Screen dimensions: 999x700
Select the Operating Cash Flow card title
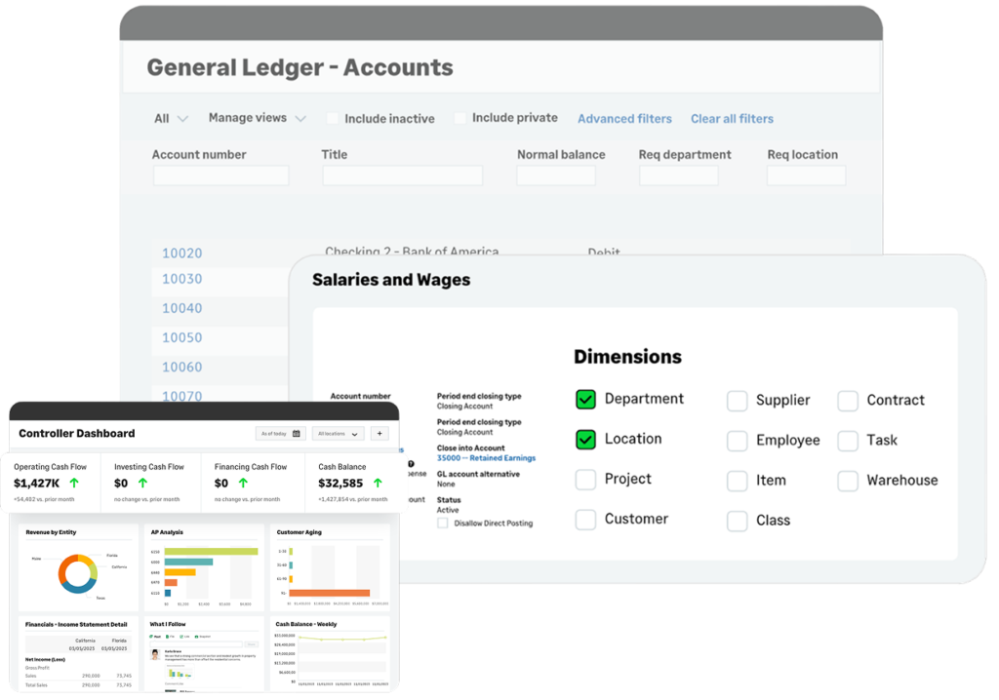(x=51, y=467)
